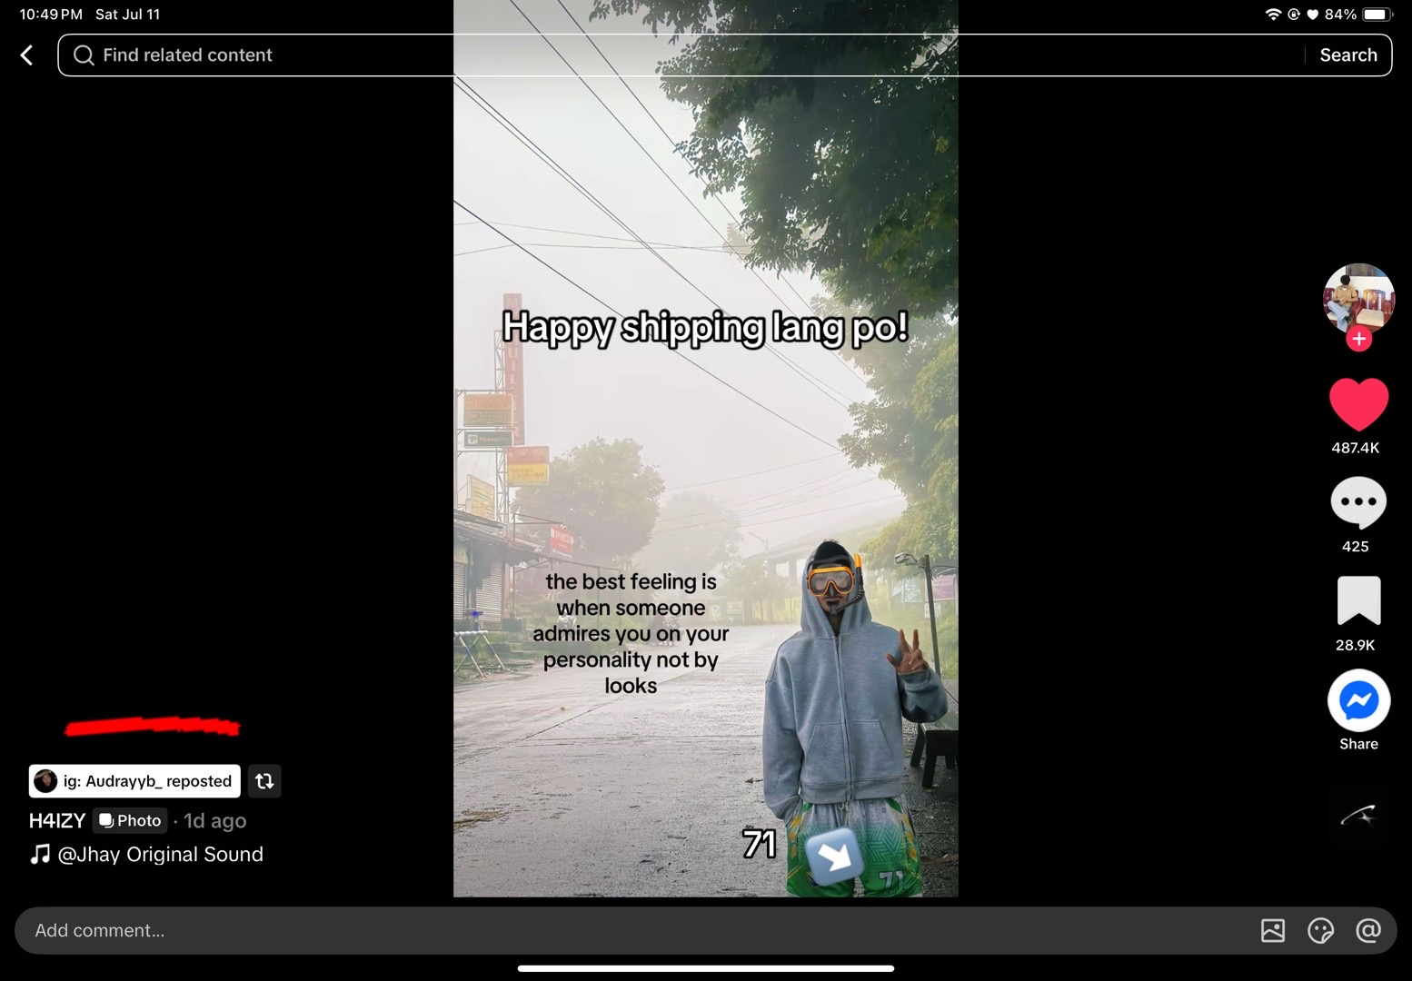
Task: Bookmark the post to favorites
Action: pos(1358,600)
